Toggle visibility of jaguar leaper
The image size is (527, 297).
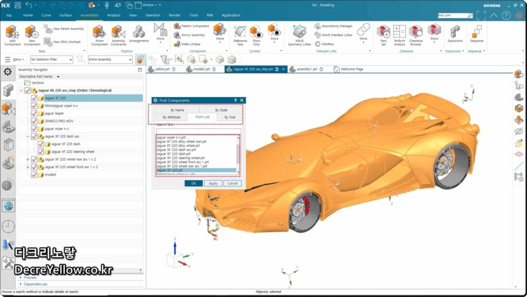(x=34, y=114)
